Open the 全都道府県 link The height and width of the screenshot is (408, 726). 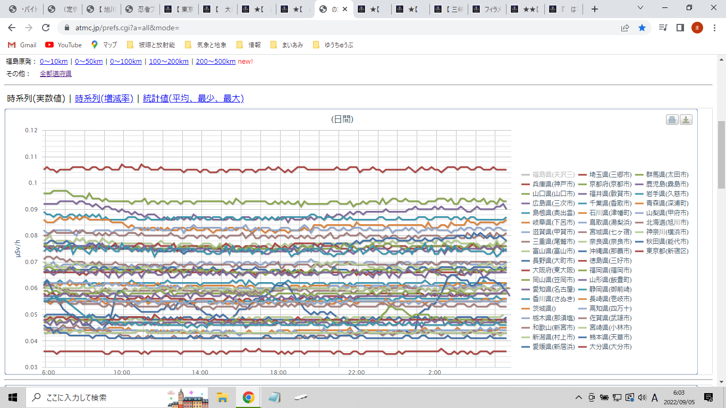point(55,73)
